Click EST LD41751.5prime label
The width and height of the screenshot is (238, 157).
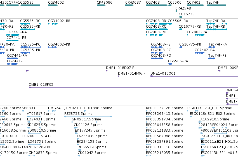coord(42,142)
